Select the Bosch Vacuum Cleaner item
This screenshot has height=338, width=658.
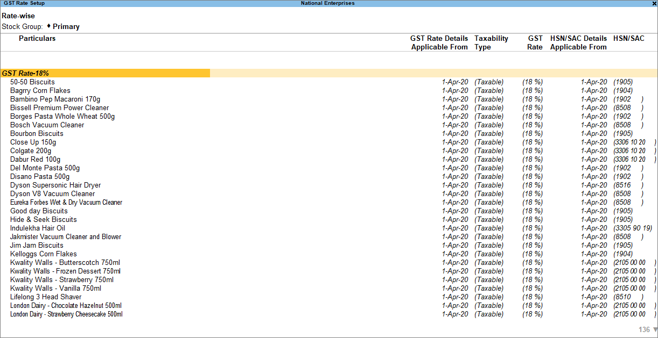click(47, 125)
